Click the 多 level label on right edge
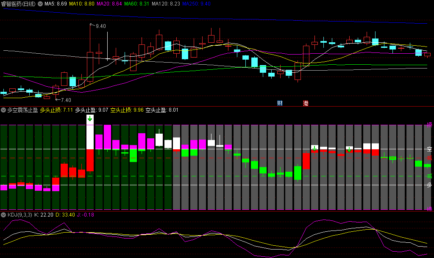434x258 pixels. pos(429,185)
